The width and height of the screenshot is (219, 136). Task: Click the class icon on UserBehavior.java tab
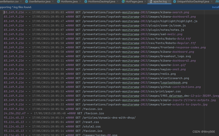point(26,2)
